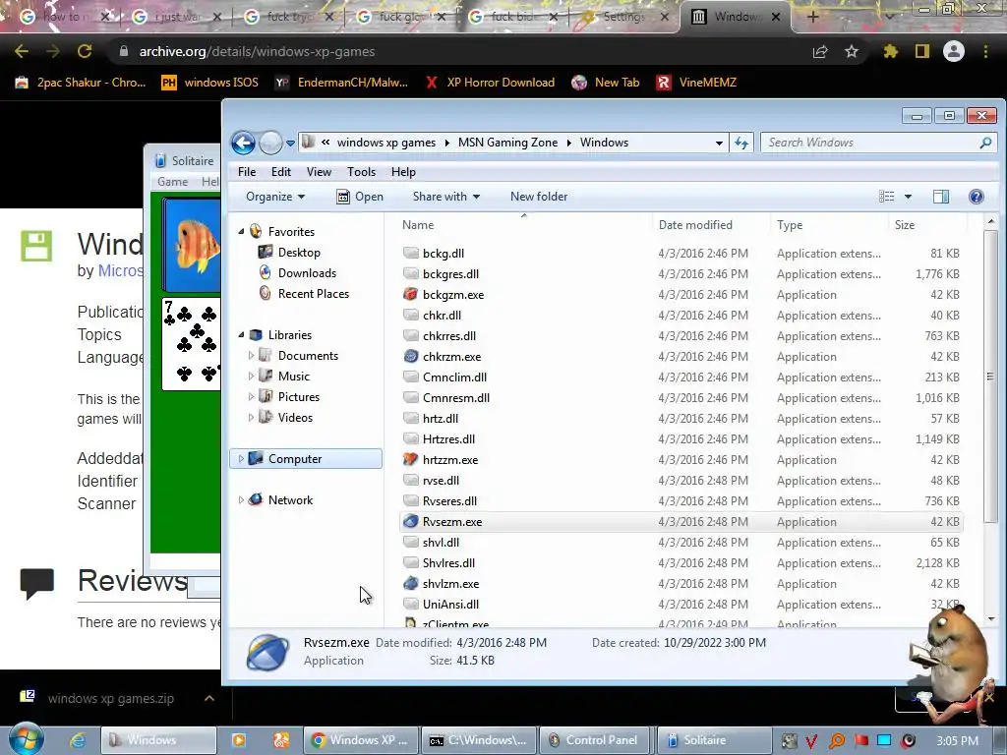The height and width of the screenshot is (755, 1007).
Task: Select the Pictures library
Action: (x=299, y=397)
